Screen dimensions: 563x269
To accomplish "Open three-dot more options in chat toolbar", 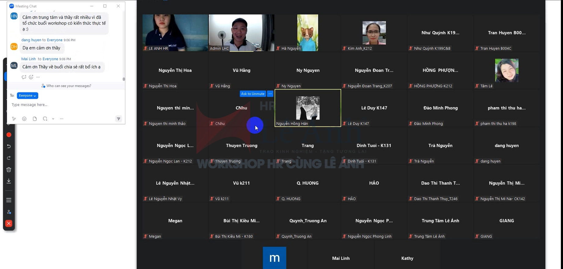I will click(x=61, y=119).
